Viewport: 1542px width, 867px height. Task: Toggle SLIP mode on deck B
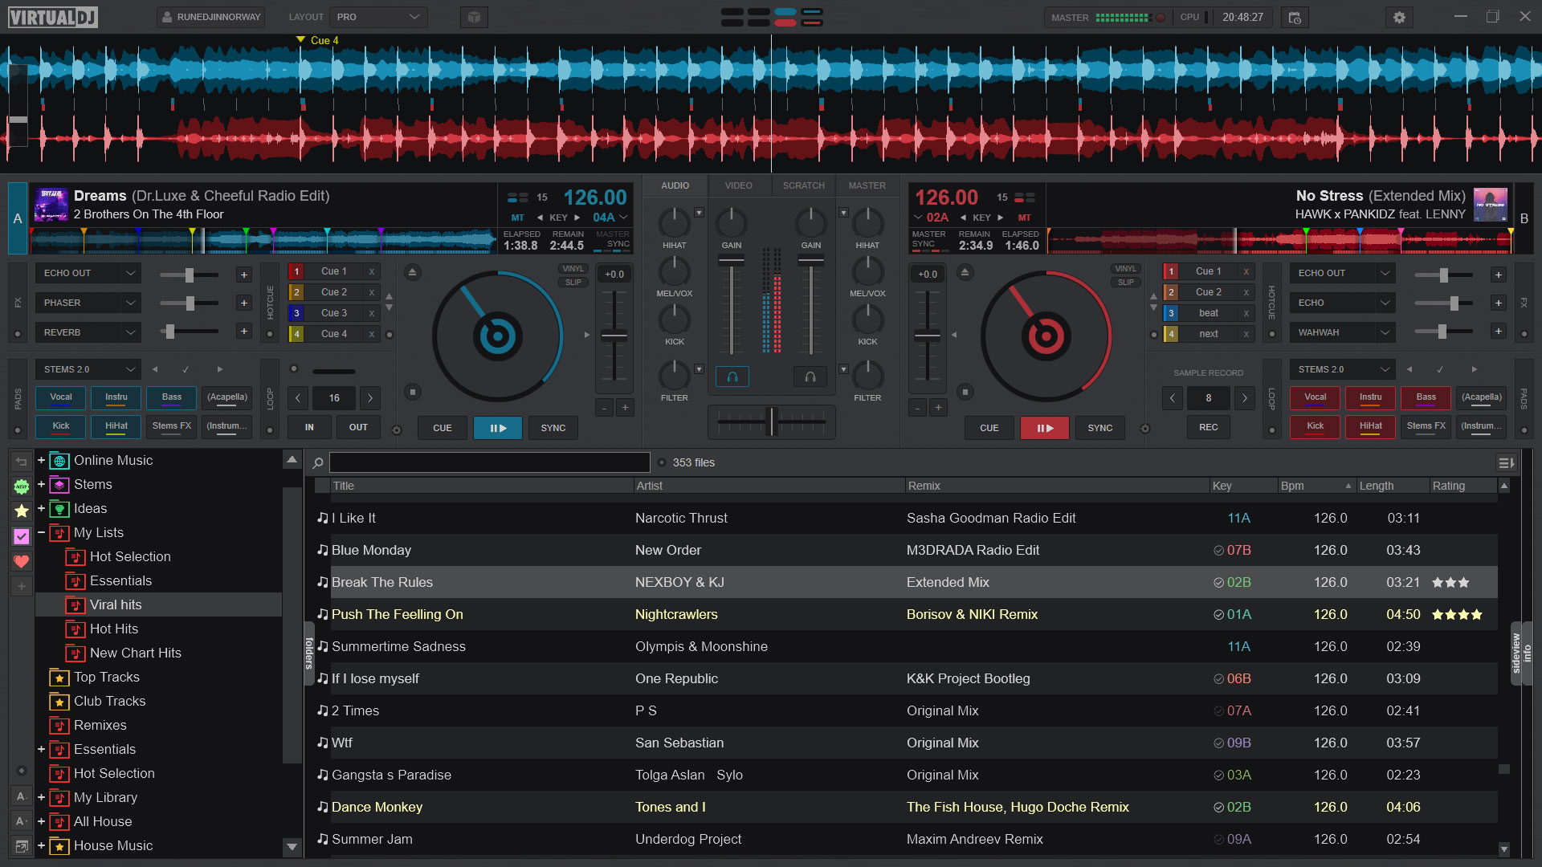click(x=1125, y=283)
